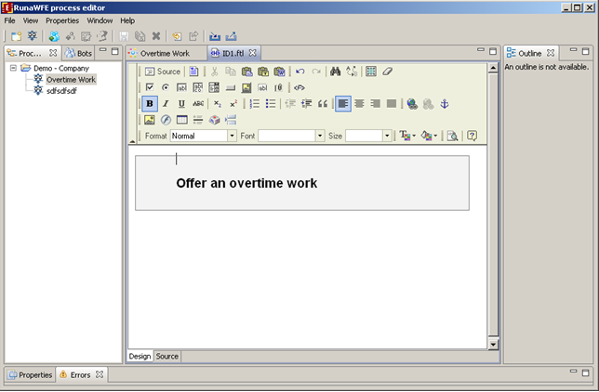Click the Insert Image icon
The width and height of the screenshot is (599, 392).
click(x=150, y=120)
